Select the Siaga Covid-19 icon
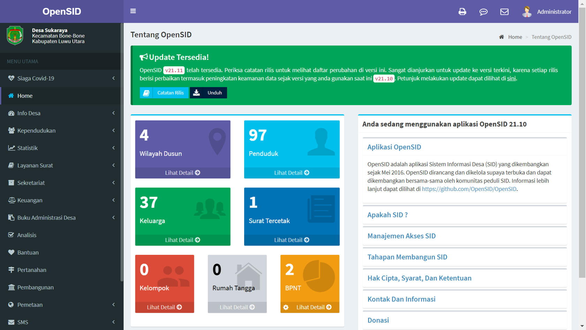 pyautogui.click(x=10, y=78)
